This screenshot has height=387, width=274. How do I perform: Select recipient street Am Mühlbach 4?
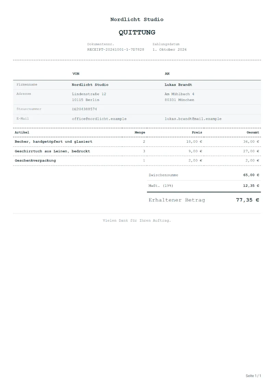(x=179, y=94)
